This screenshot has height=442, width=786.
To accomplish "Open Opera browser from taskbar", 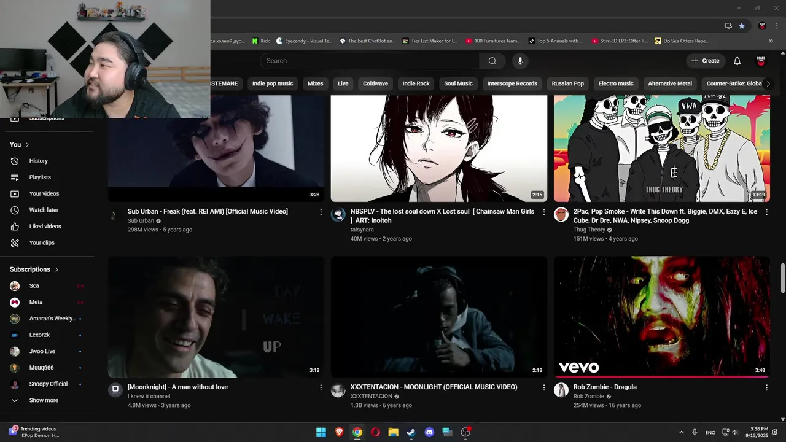I will (x=375, y=432).
